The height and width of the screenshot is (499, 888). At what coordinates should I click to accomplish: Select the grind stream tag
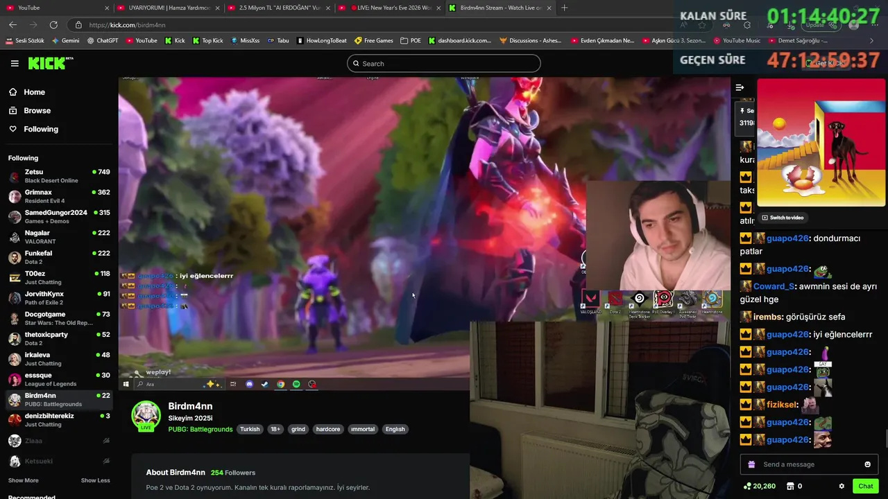tap(298, 429)
